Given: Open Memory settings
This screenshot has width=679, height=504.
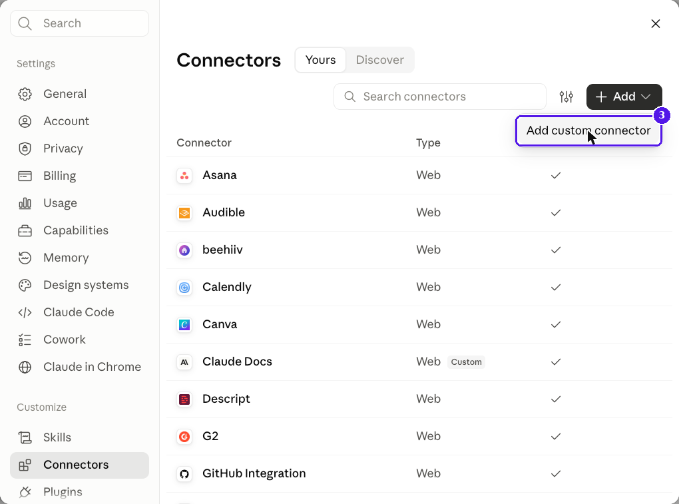Looking at the screenshot, I should coord(80,258).
